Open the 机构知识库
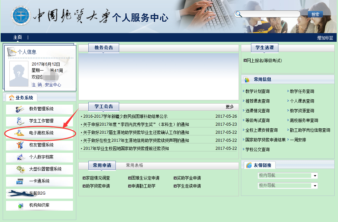The image size is (338, 222). (x=39, y=206)
